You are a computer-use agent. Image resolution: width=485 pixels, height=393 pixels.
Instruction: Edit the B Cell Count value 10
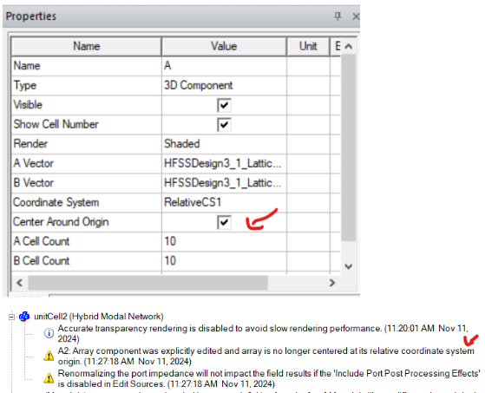click(224, 260)
